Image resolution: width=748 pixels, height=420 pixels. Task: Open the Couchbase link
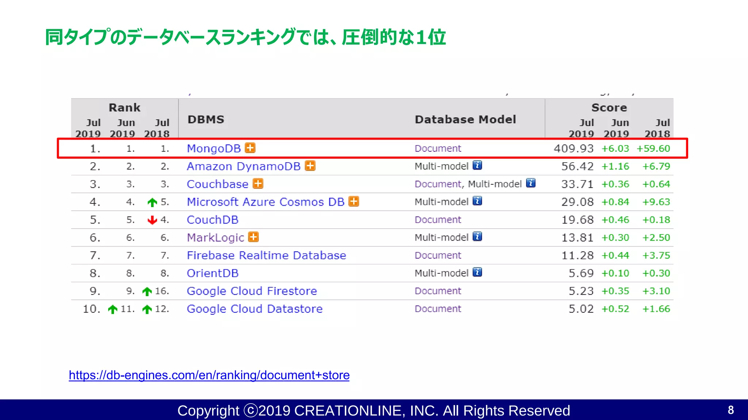tap(218, 184)
